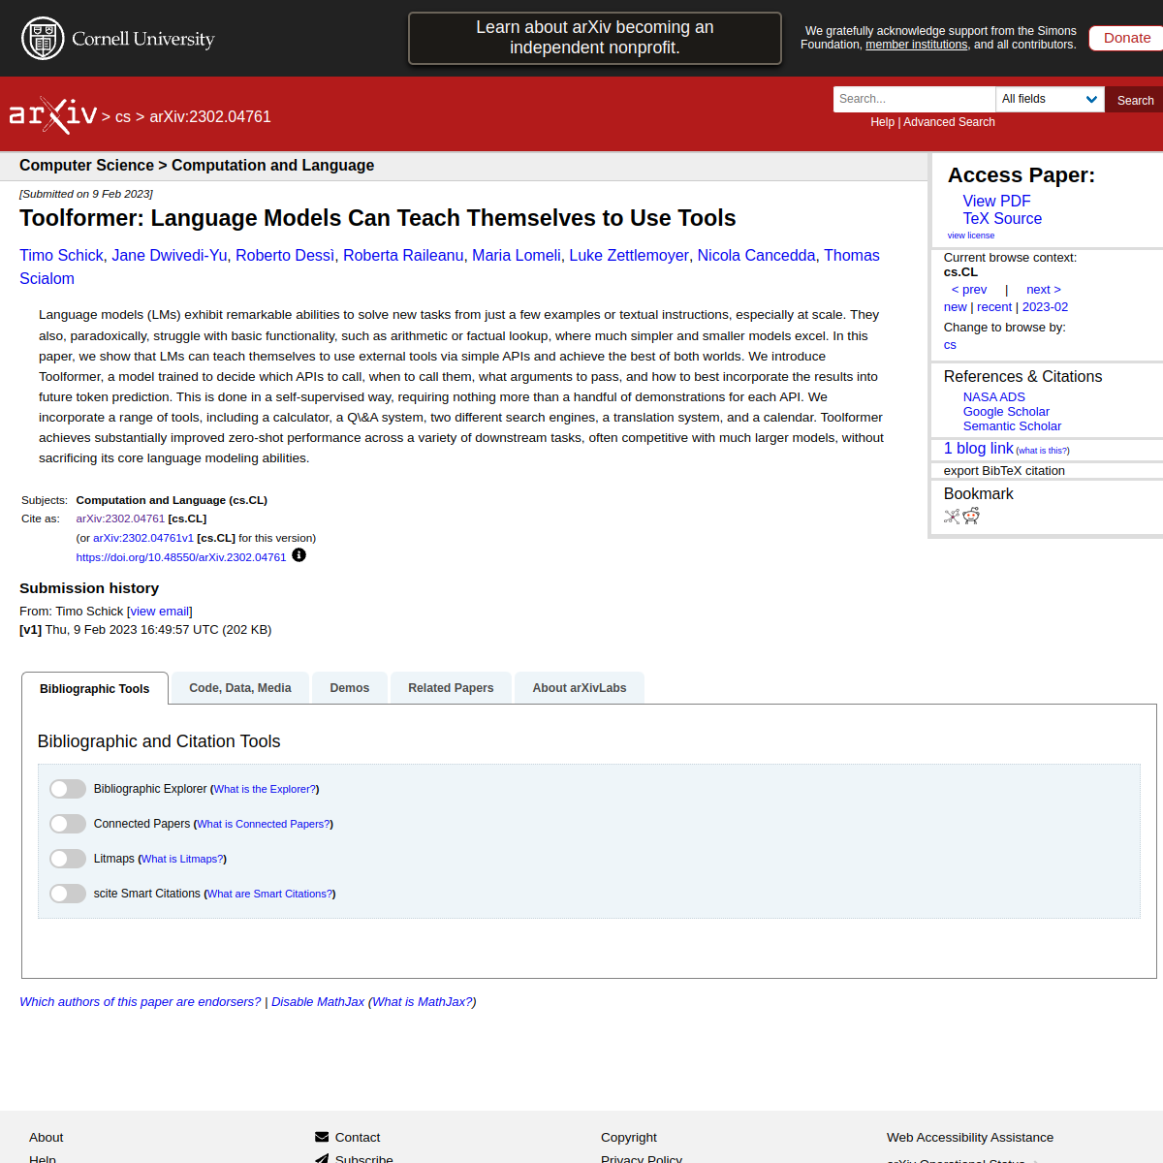Open What is Litmaps? link
The width and height of the screenshot is (1163, 1163).
[x=182, y=860]
